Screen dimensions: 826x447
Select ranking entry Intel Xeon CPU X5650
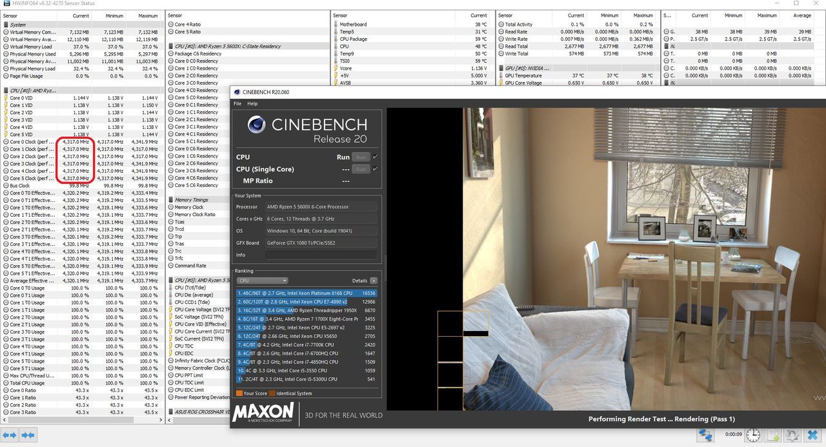(x=307, y=336)
